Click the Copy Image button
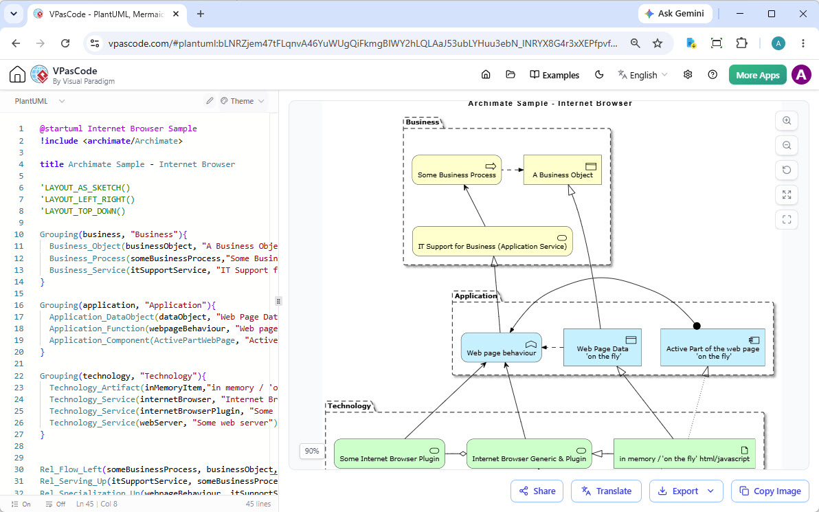The height and width of the screenshot is (512, 819). (770, 491)
